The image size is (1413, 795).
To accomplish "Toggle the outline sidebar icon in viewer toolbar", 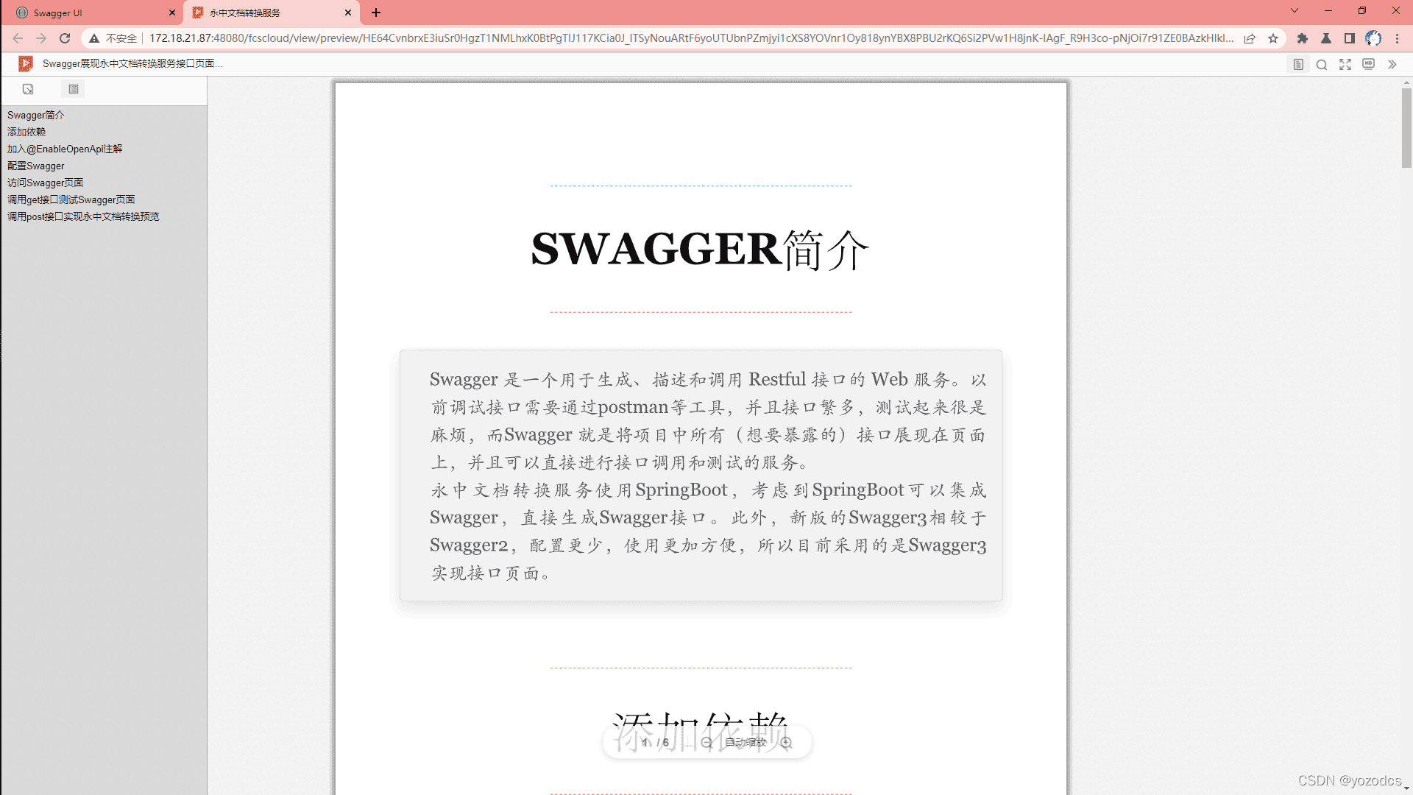I will tap(1298, 65).
